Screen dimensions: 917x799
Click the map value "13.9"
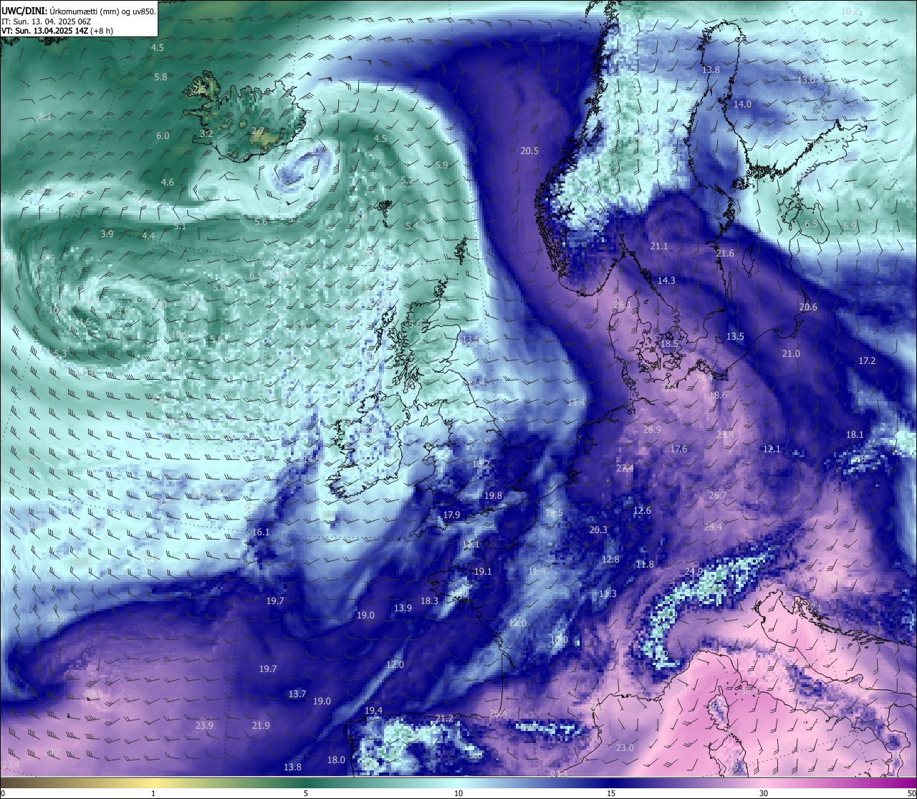(403, 608)
